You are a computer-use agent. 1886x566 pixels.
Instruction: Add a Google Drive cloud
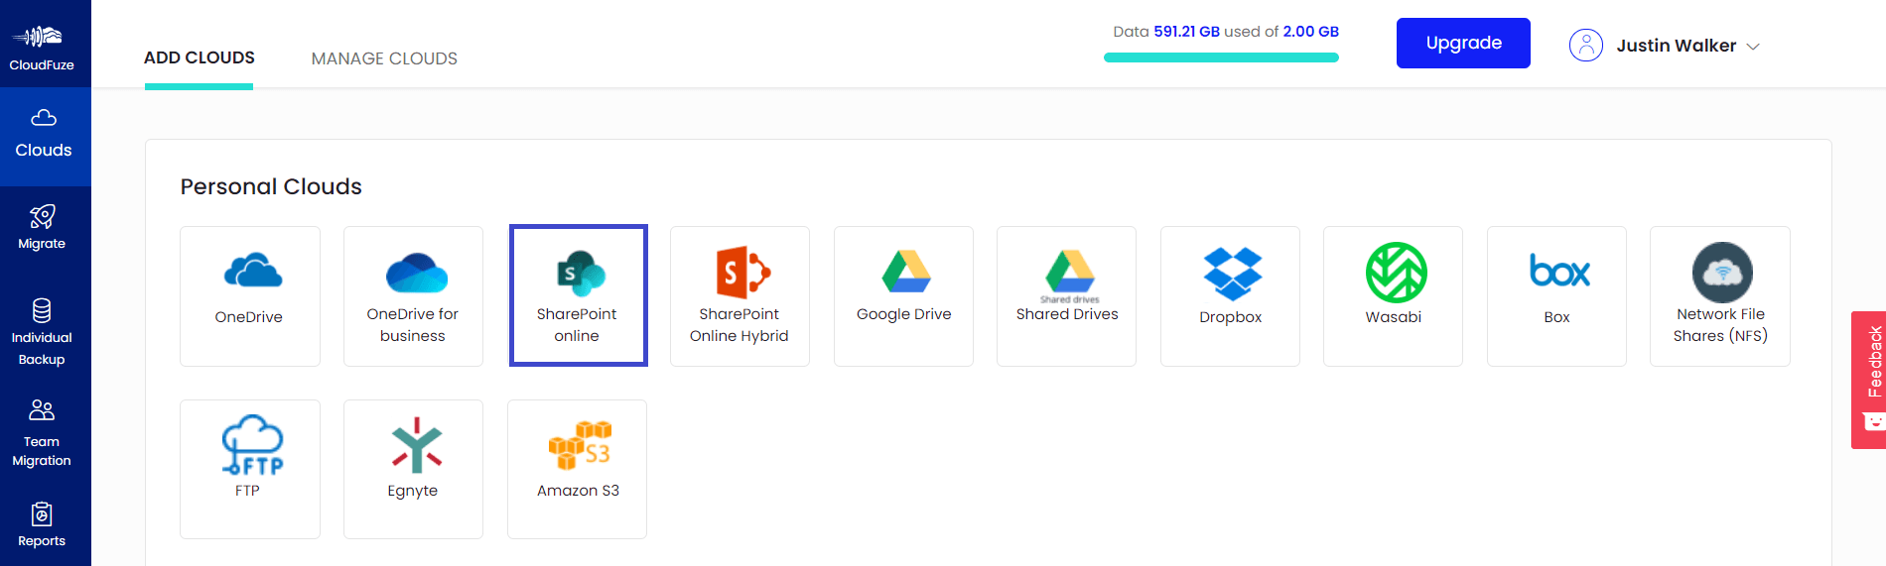pos(903,296)
